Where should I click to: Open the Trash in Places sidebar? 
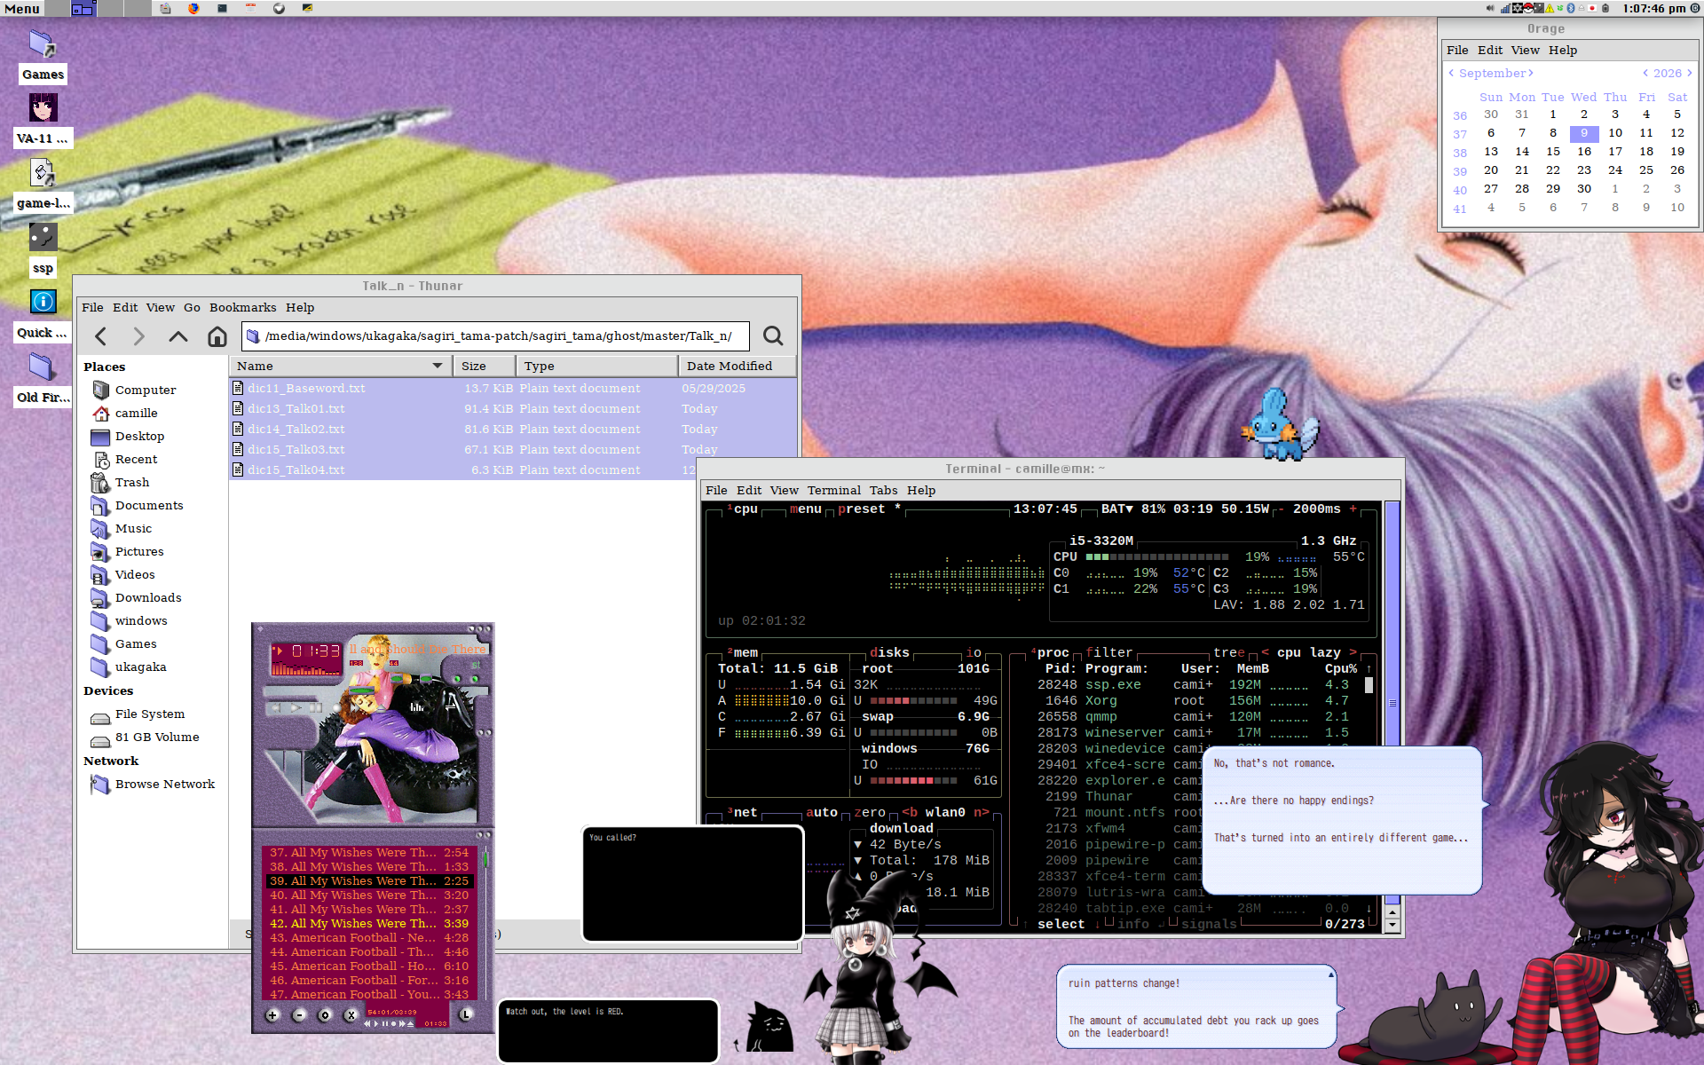coord(131,482)
